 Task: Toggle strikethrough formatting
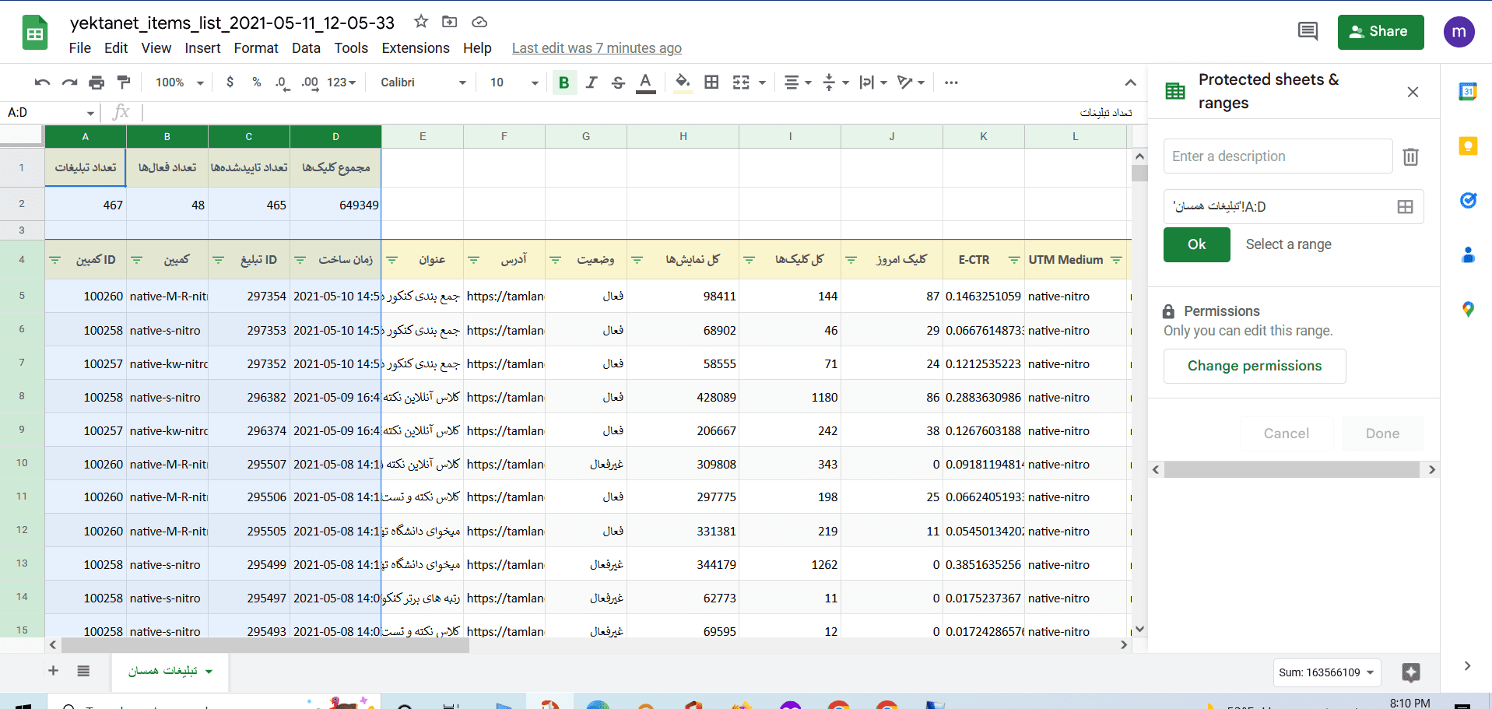[618, 82]
